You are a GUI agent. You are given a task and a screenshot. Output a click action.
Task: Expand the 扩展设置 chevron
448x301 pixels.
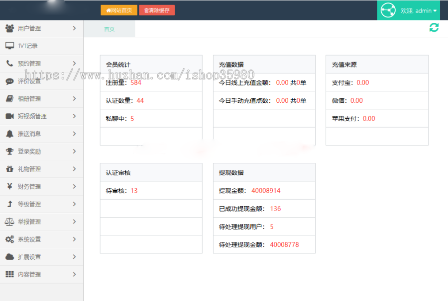74,257
